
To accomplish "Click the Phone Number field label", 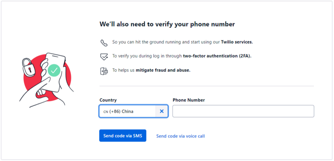I will point(189,100).
